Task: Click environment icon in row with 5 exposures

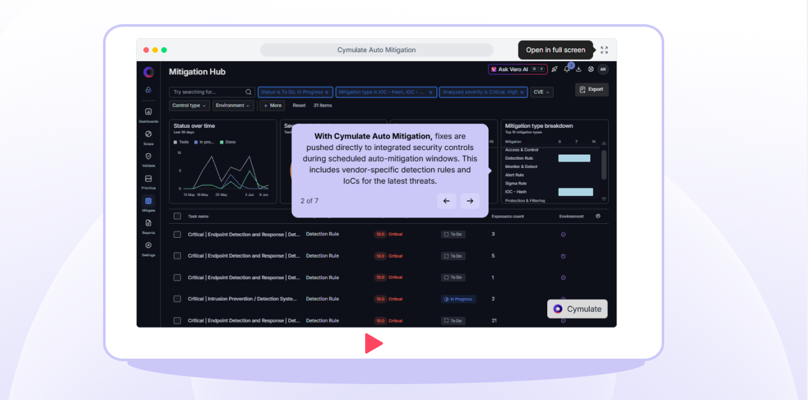Action: (563, 256)
